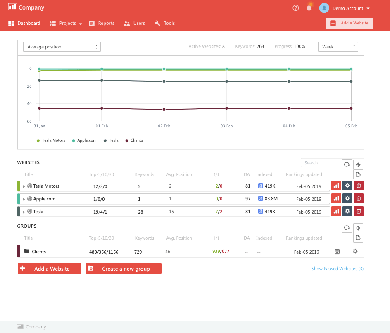
Task: Open the Clients group title
Action: click(x=39, y=252)
